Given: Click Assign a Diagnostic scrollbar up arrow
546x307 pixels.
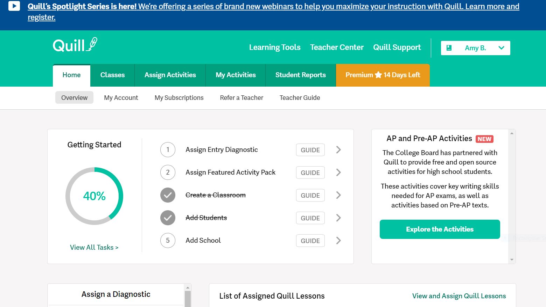Looking at the screenshot, I should coord(188,288).
